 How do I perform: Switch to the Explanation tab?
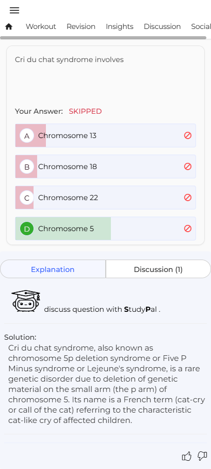click(x=53, y=269)
